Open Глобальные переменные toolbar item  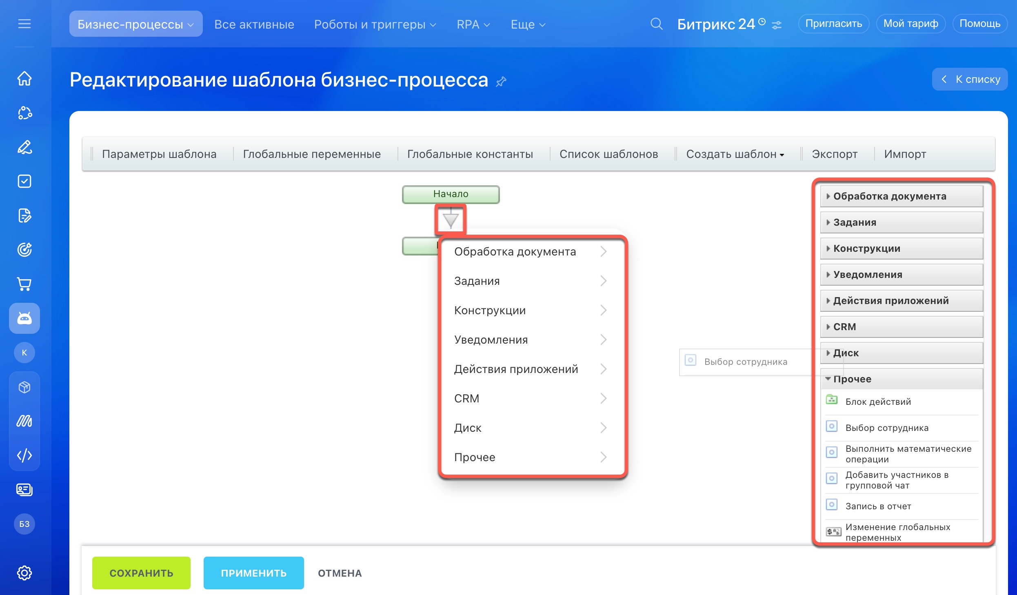coord(312,154)
